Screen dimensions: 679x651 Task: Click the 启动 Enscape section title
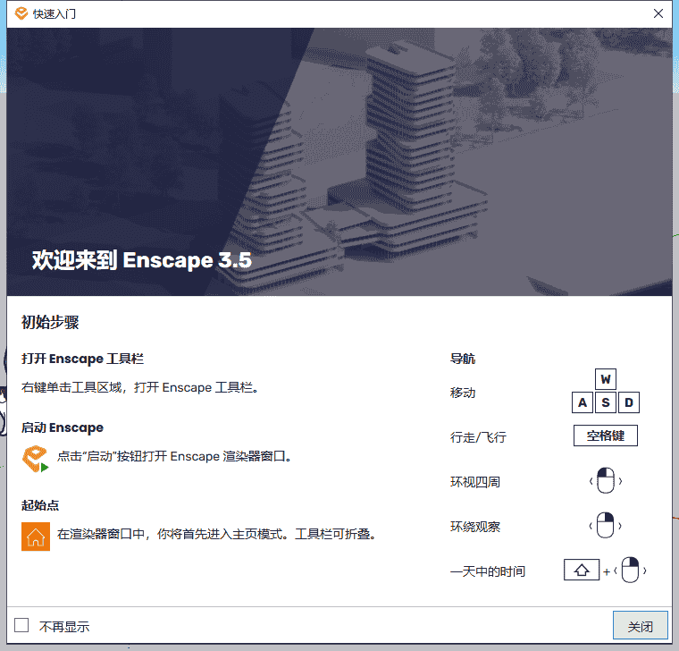[63, 427]
